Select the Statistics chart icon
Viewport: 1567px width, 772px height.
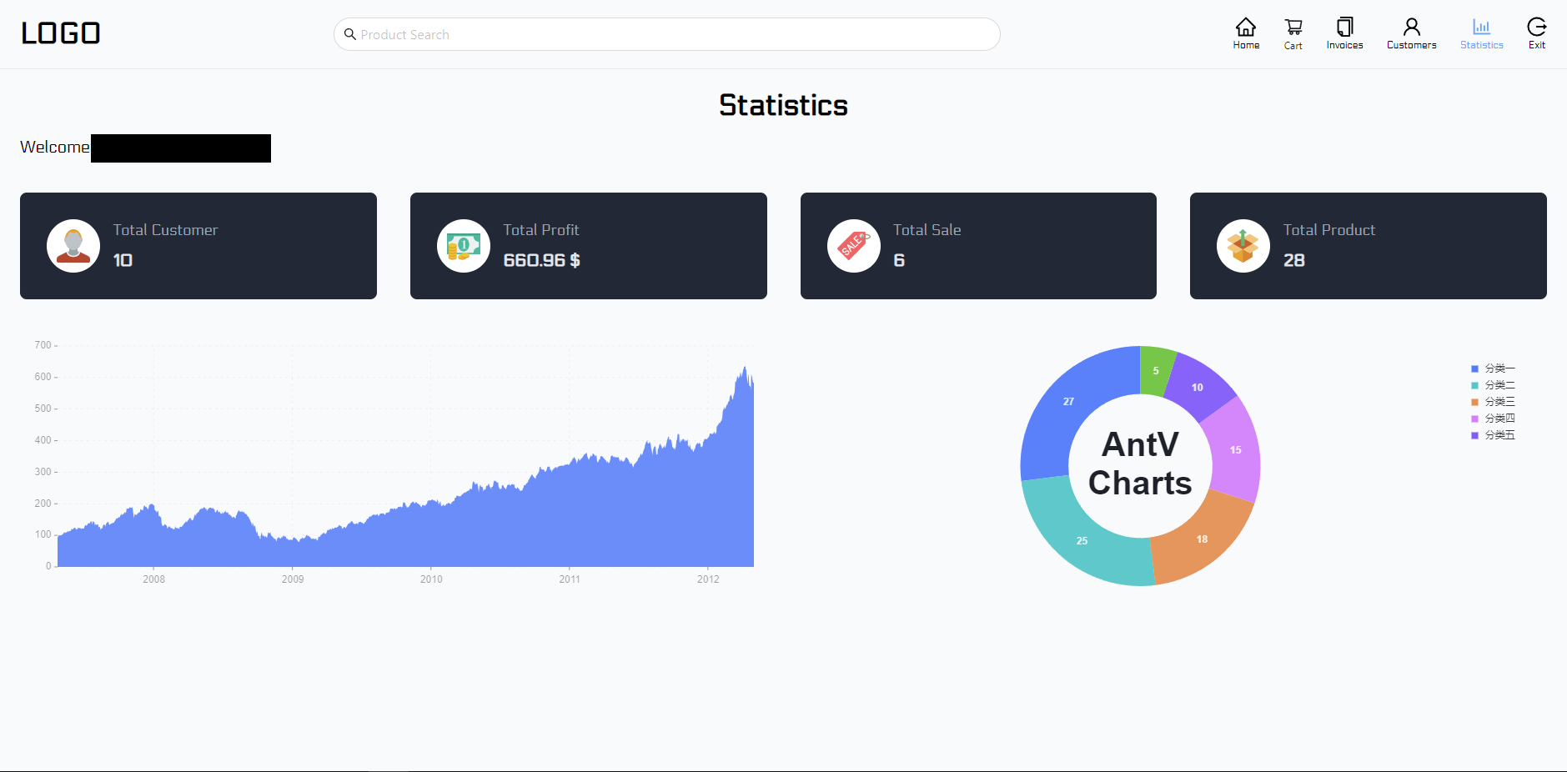pos(1481,28)
